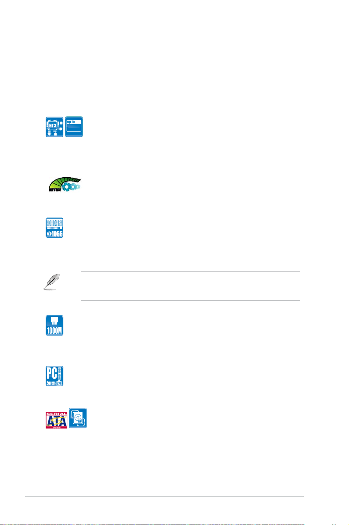Select the Serial ATA logo
The width and height of the screenshot is (349, 525).
(x=56, y=420)
